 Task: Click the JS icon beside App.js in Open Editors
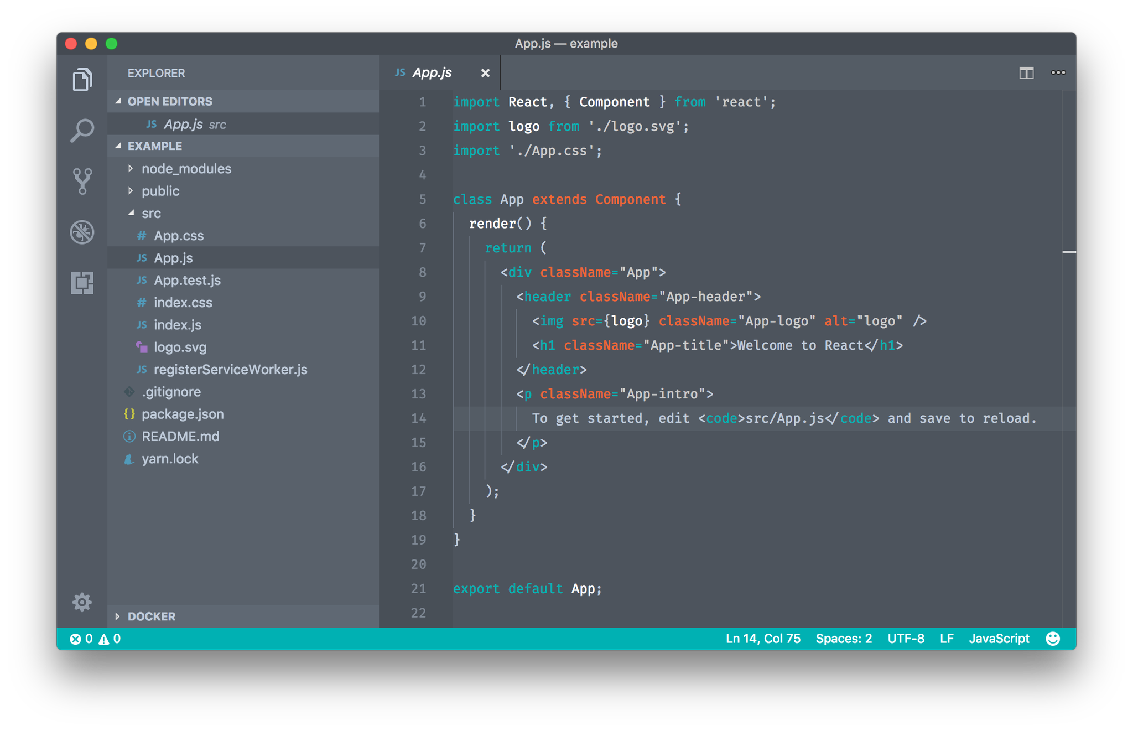pyautogui.click(x=152, y=124)
